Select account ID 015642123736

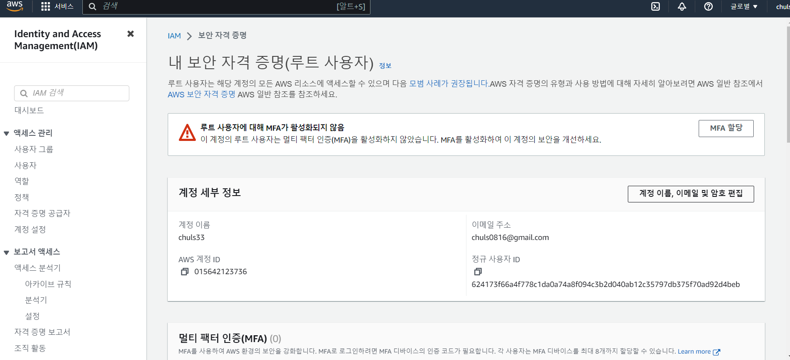[221, 272]
